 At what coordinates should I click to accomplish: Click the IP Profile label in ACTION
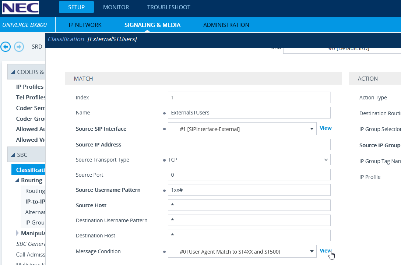point(370,177)
